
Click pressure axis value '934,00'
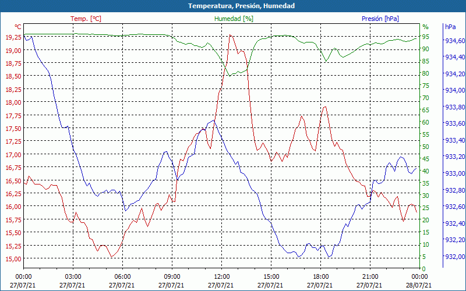pos(455,90)
